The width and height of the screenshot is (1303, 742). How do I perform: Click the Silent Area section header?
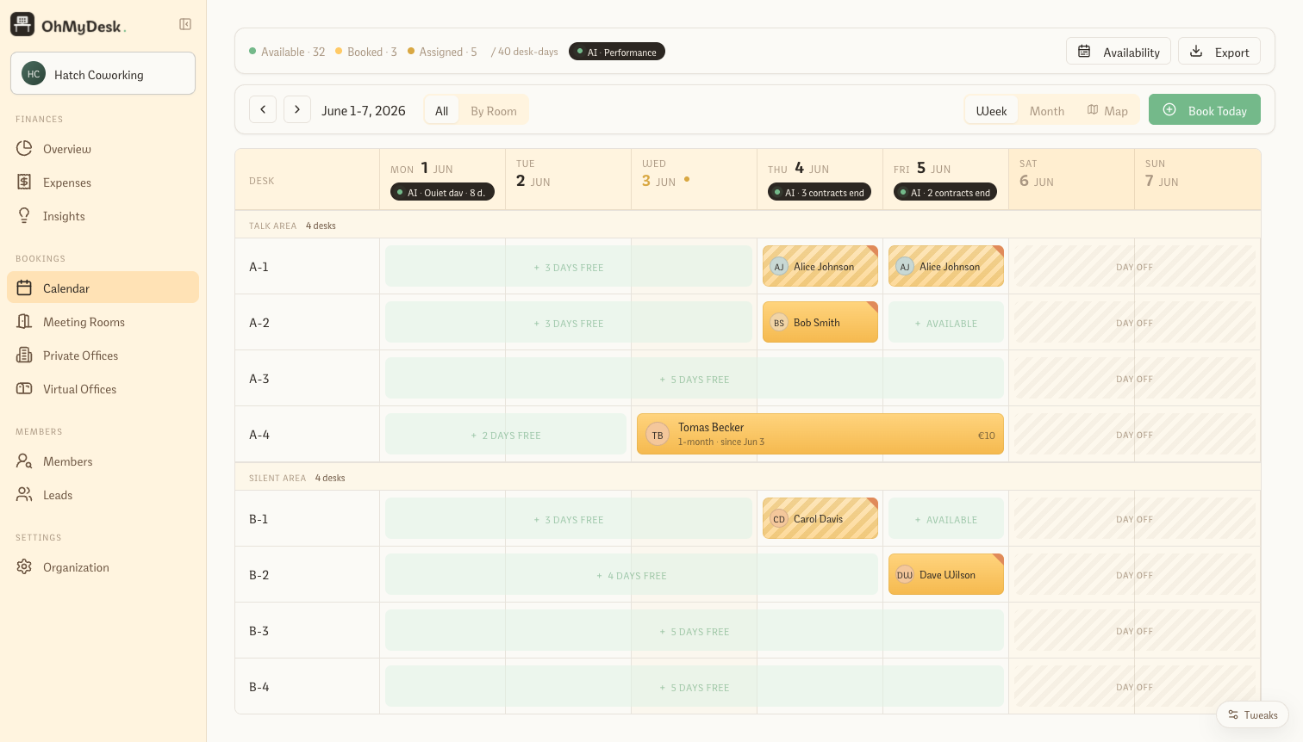[x=748, y=477]
